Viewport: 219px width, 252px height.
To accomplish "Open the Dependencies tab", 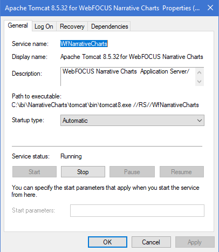I will click(x=109, y=26).
